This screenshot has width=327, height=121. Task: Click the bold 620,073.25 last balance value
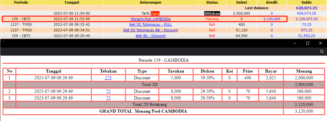click(307, 8)
